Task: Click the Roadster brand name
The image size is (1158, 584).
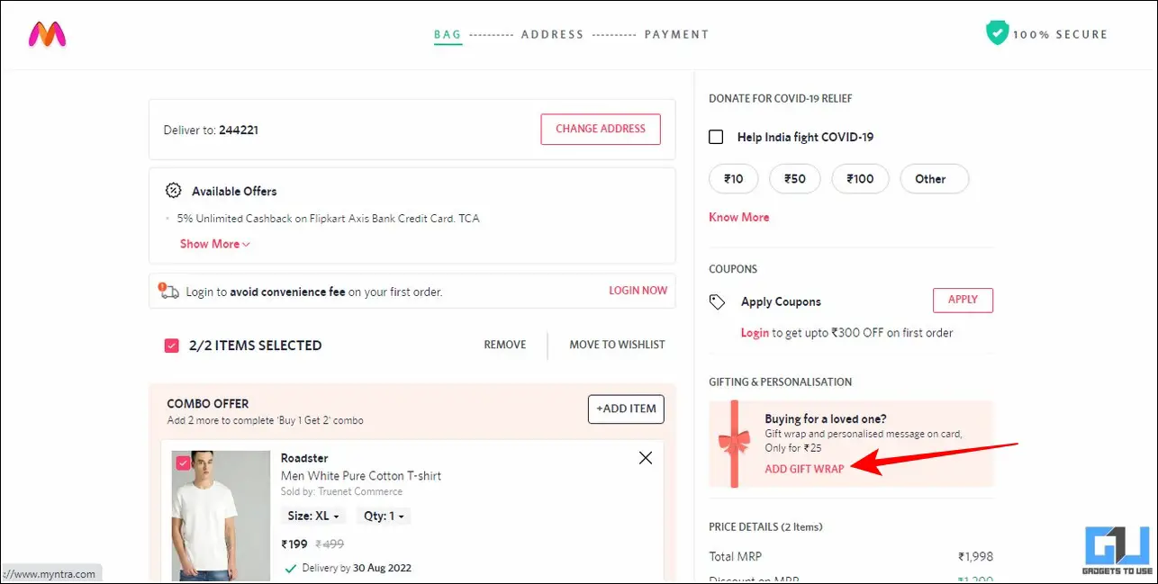Action: click(304, 458)
